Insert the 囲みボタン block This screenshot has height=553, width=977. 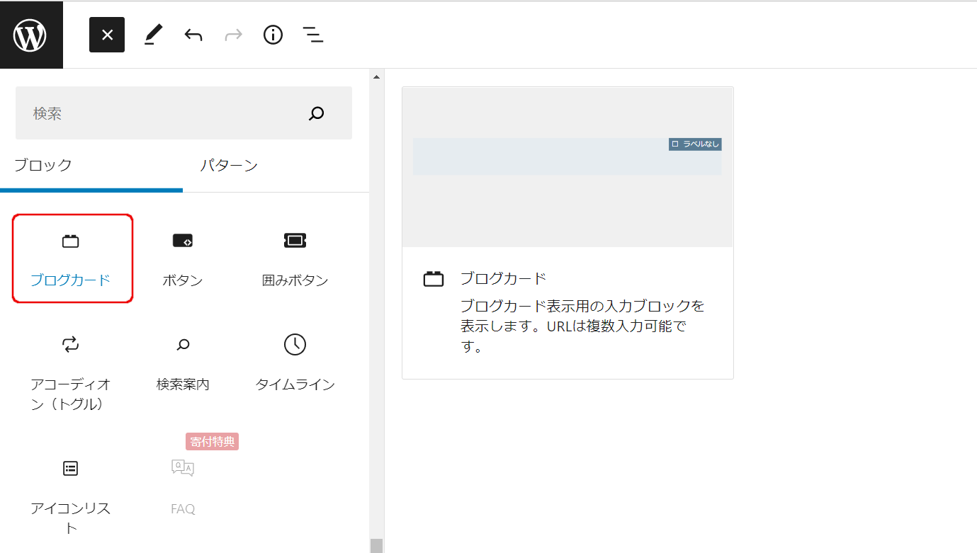[295, 258]
